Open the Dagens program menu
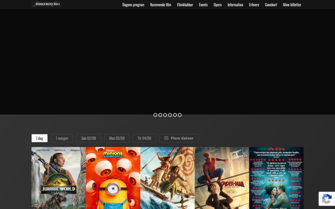 pos(134,5)
